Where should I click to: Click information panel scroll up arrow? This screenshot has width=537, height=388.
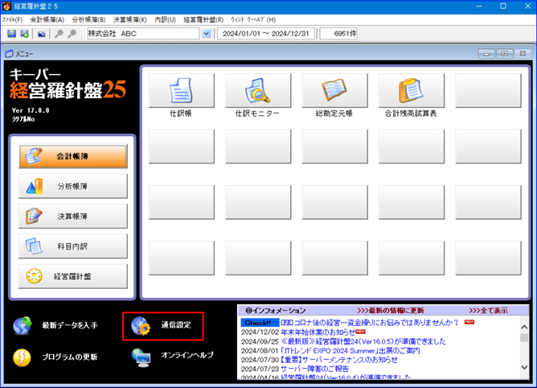point(524,328)
